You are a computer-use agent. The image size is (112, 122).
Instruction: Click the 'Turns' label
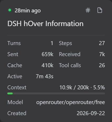click(x=14, y=43)
